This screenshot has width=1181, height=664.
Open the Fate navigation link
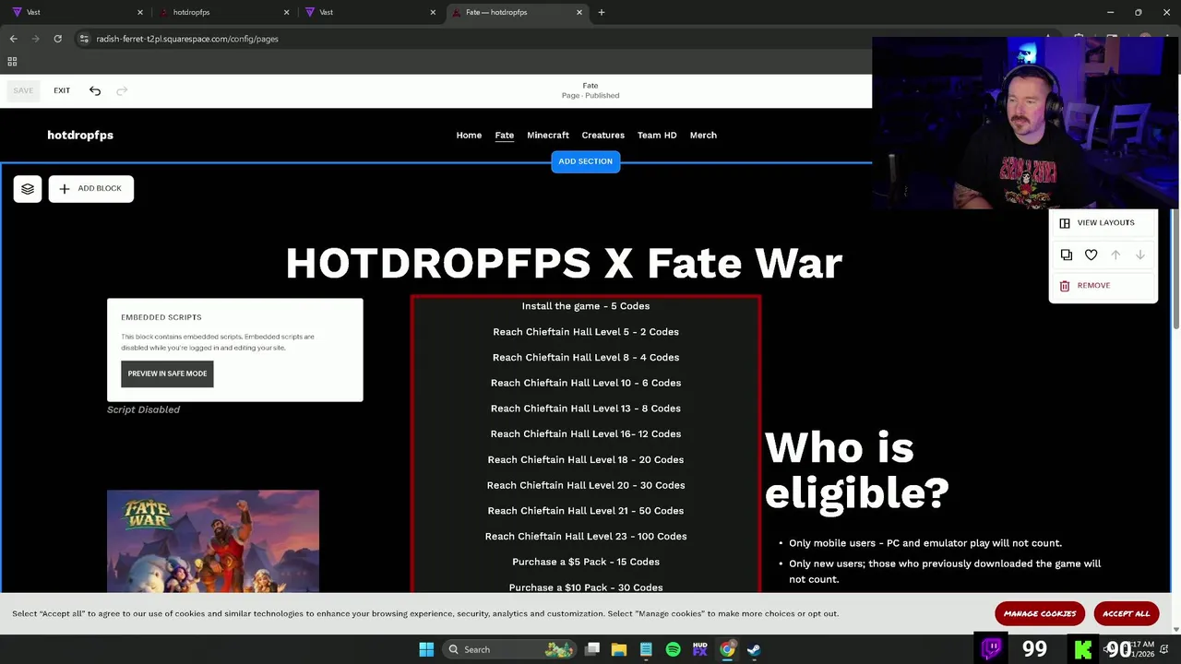click(x=504, y=135)
